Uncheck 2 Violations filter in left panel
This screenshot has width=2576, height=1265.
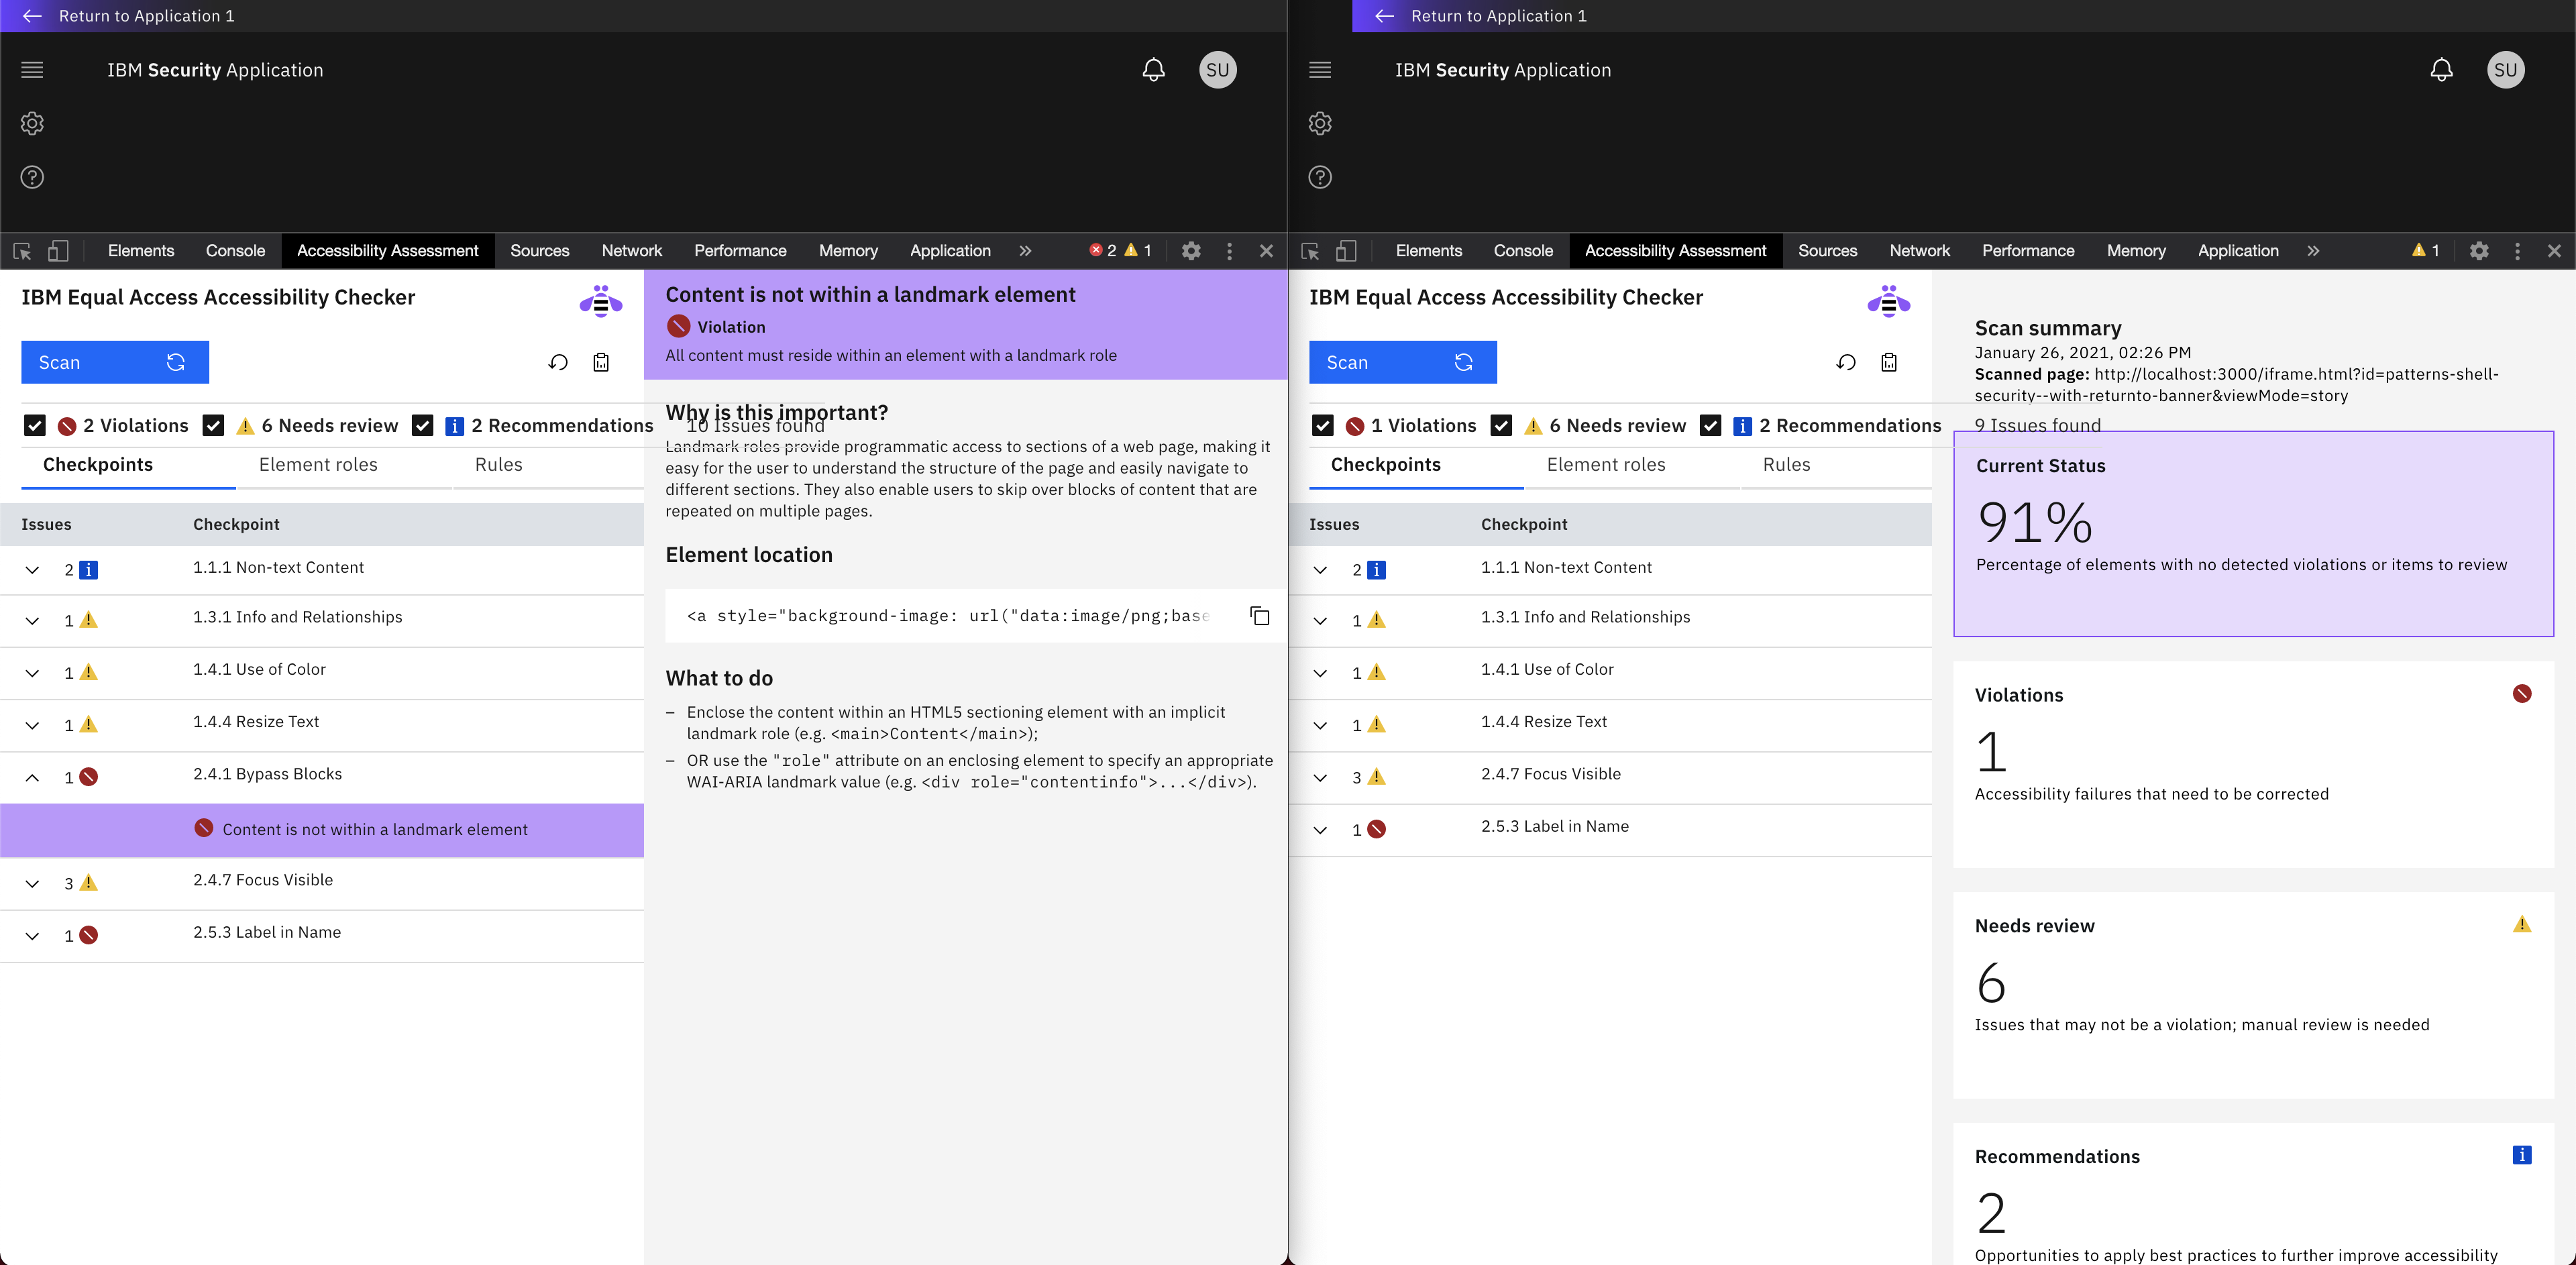point(35,426)
